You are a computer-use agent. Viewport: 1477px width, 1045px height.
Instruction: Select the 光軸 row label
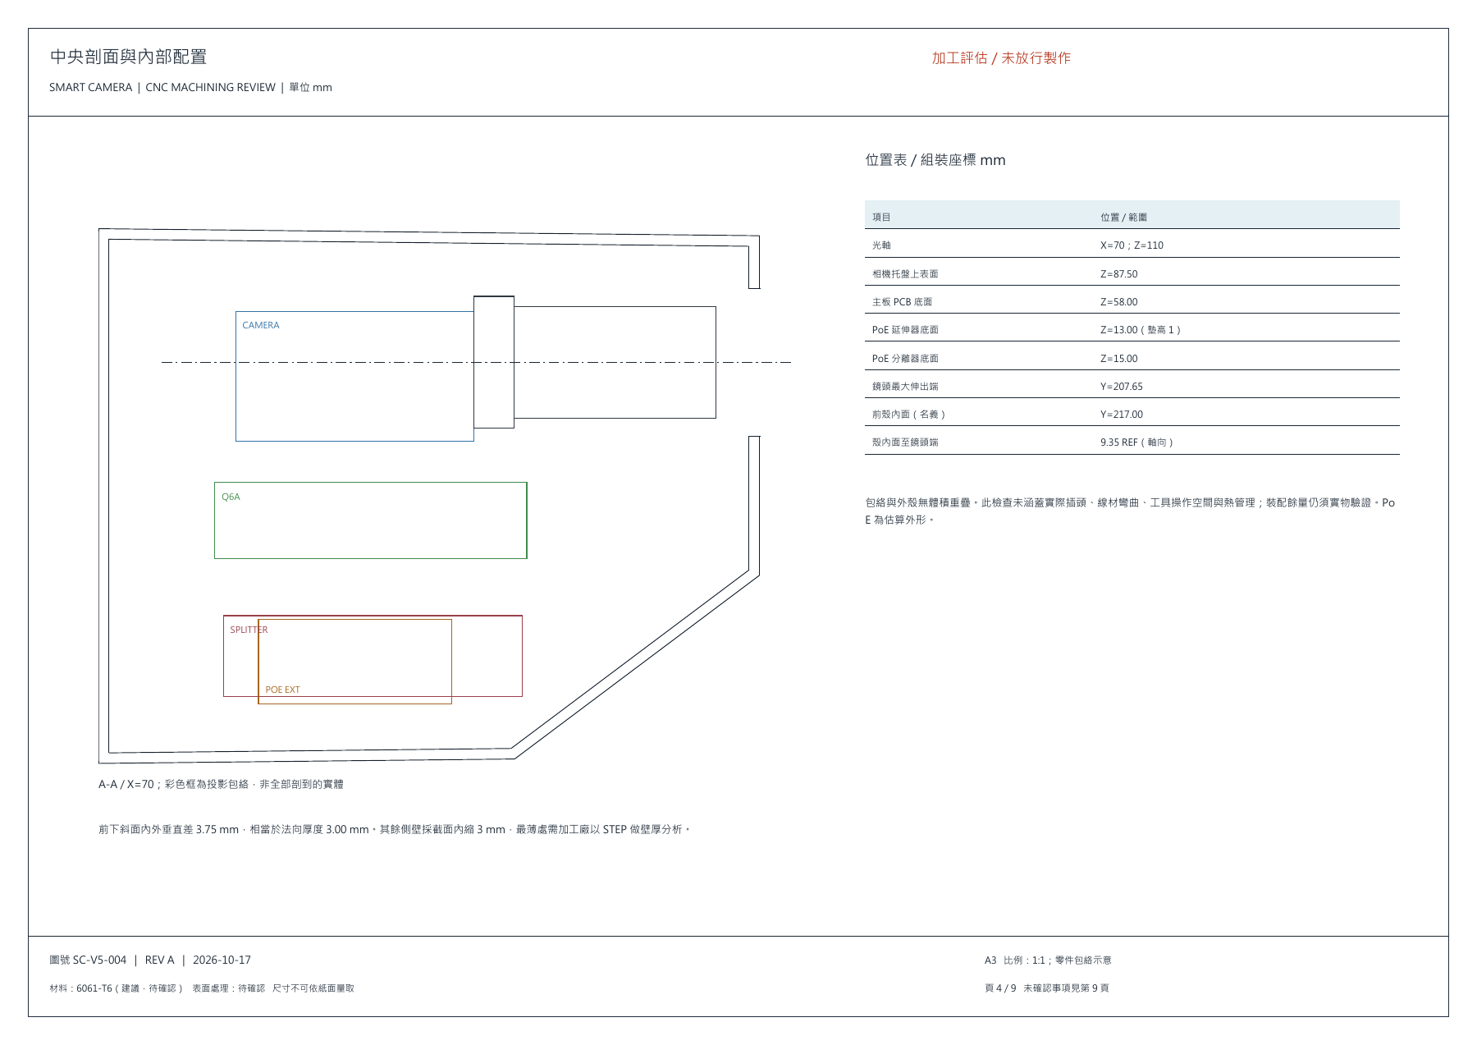[x=881, y=245]
